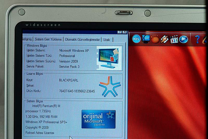Select the "Service Pack 3" value
The height and width of the screenshot is (139, 208).
tap(69, 67)
